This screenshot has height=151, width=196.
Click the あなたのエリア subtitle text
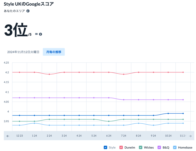click(14, 11)
